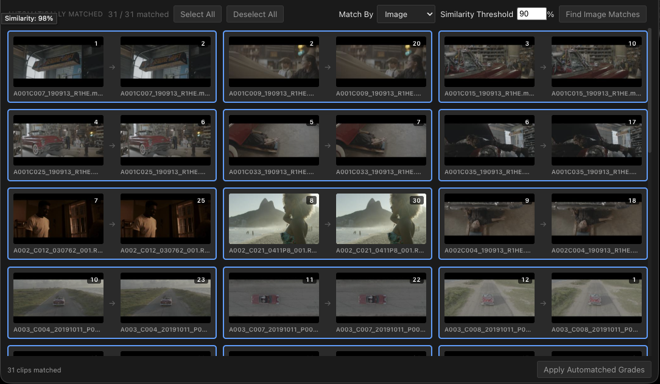
Task: Click the match arrow in A001C009 pair
Action: (328, 67)
